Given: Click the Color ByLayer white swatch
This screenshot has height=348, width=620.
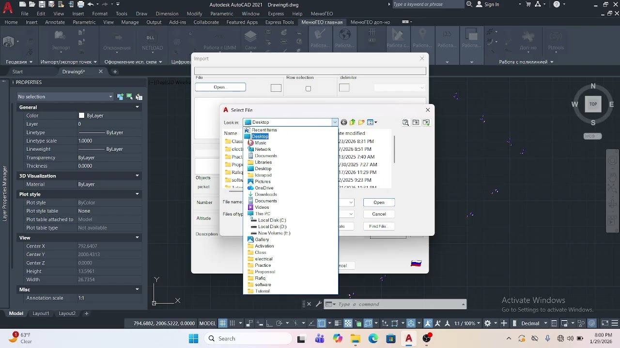Looking at the screenshot, I should point(81,116).
